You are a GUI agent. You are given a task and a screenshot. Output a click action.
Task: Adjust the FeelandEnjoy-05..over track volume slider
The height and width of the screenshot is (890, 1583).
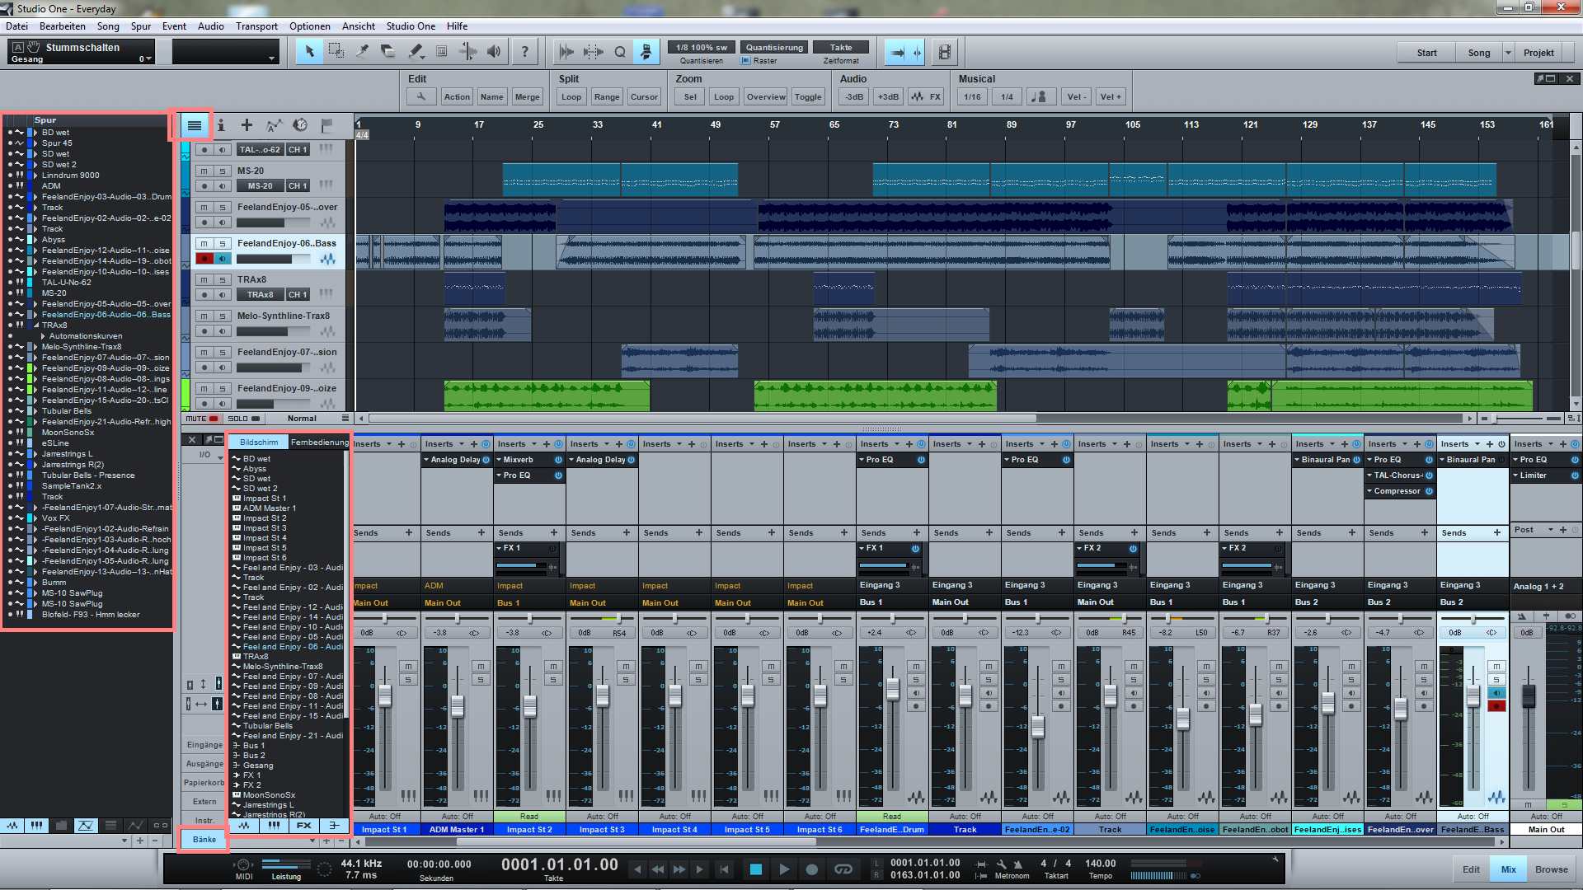272,222
